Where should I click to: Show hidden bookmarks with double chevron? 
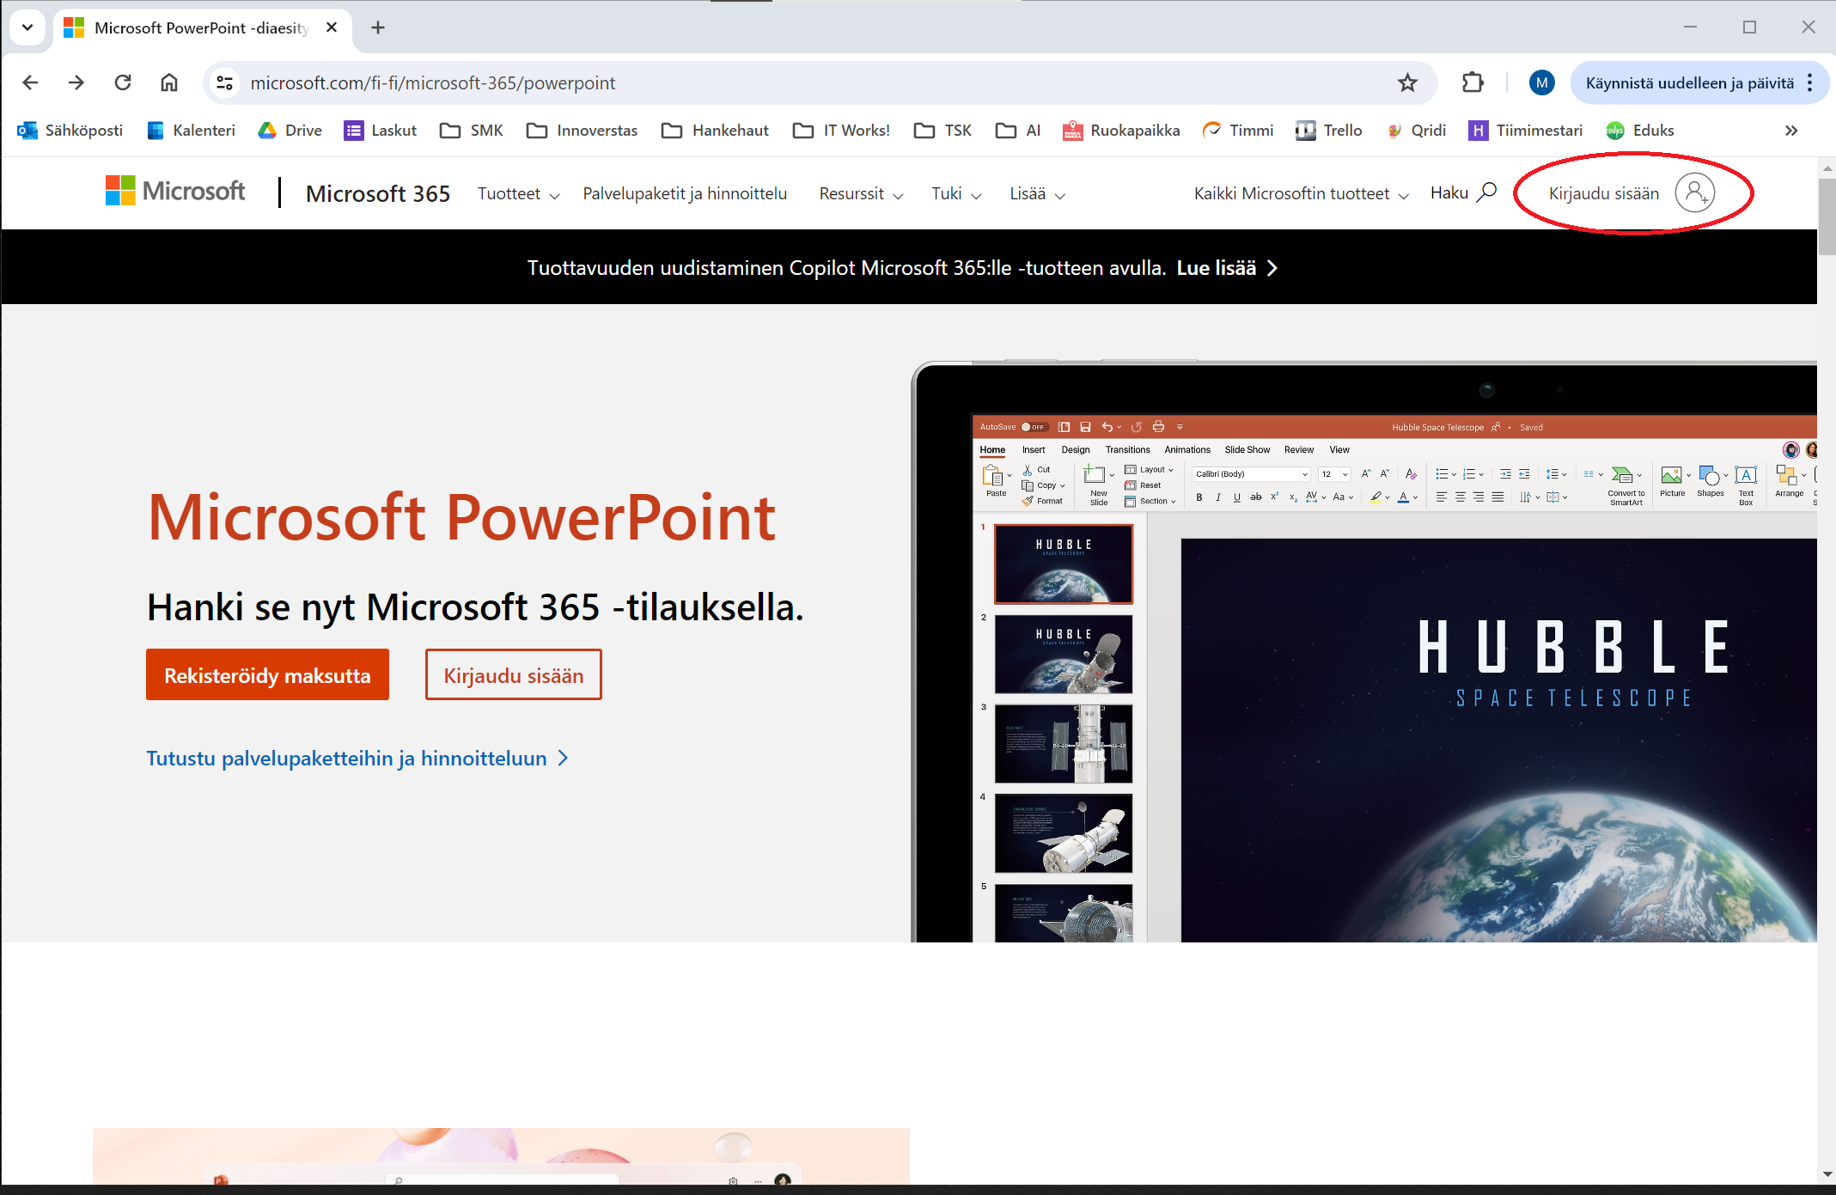coord(1791,131)
